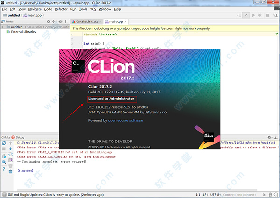This screenshot has width=280, height=198.
Task: Open CMake Settings gear icon
Action: [4, 162]
